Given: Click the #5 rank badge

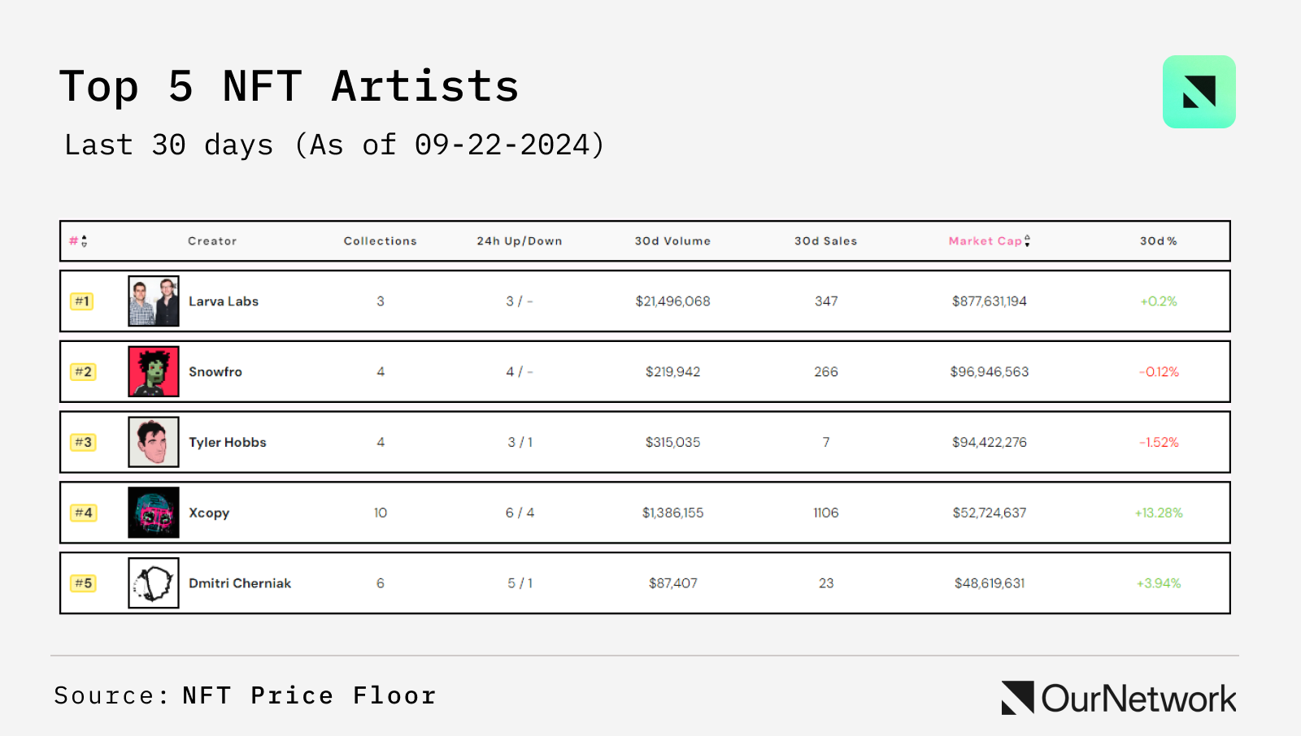Looking at the screenshot, I should click(83, 583).
